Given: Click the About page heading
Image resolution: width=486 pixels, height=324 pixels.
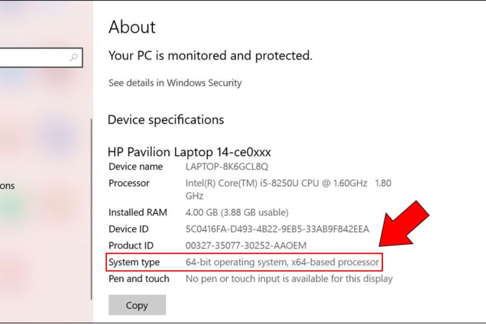Looking at the screenshot, I should coord(132,28).
